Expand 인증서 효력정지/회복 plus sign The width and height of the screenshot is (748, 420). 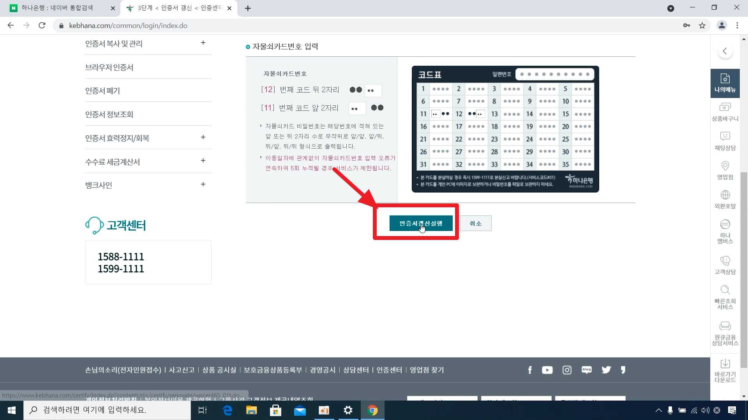tap(203, 137)
